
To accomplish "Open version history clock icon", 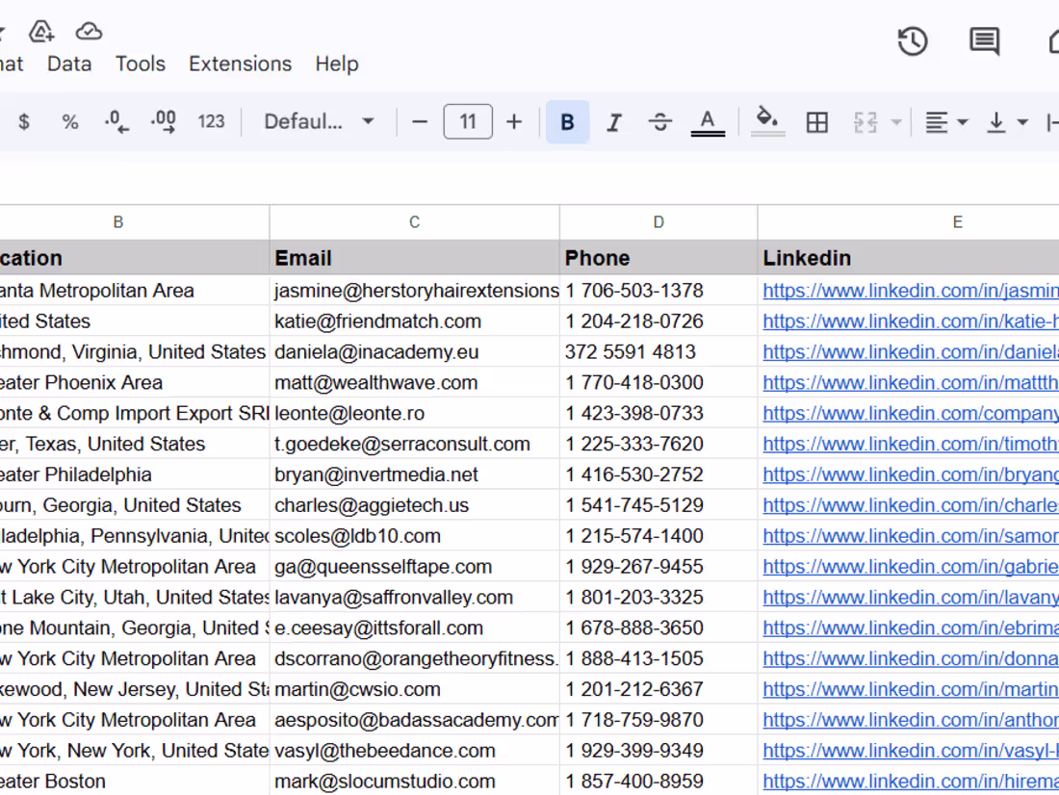I will click(x=912, y=41).
